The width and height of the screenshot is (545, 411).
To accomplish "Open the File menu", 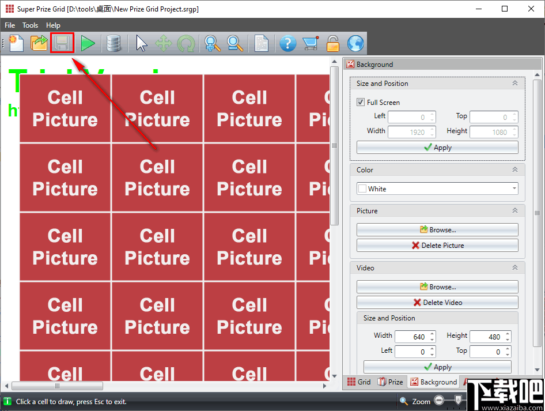I will (x=10, y=25).
